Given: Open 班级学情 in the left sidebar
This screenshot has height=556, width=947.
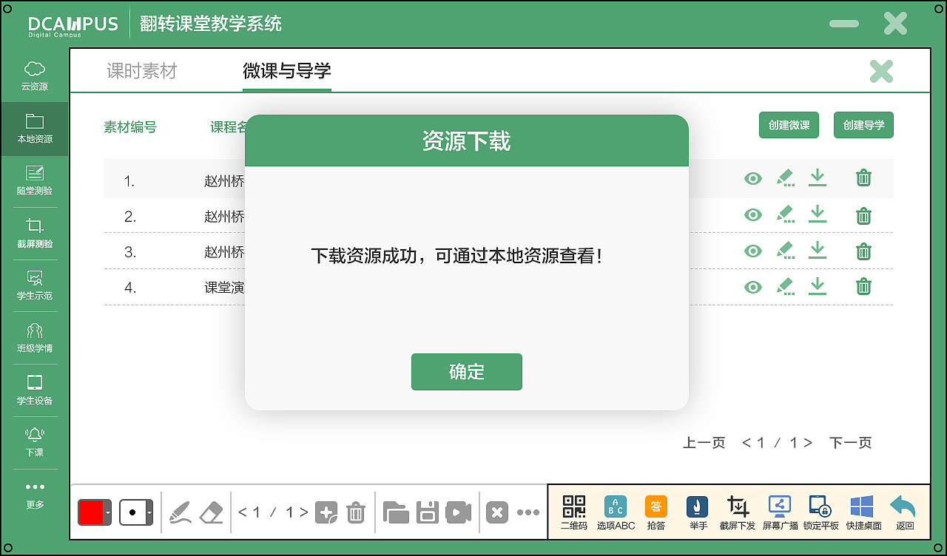Looking at the screenshot, I should pyautogui.click(x=34, y=338).
